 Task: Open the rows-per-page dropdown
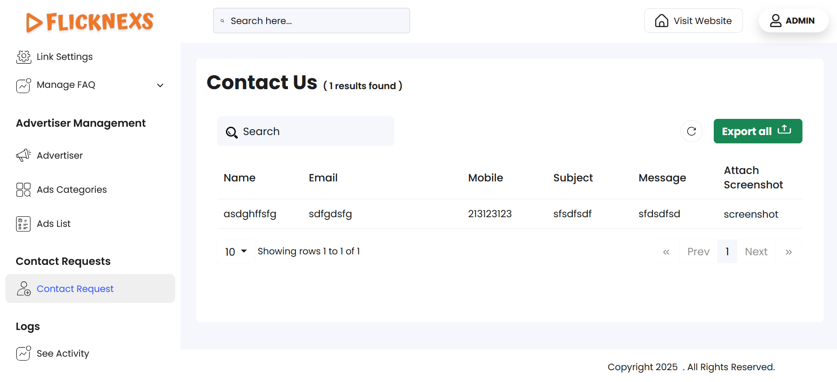236,252
